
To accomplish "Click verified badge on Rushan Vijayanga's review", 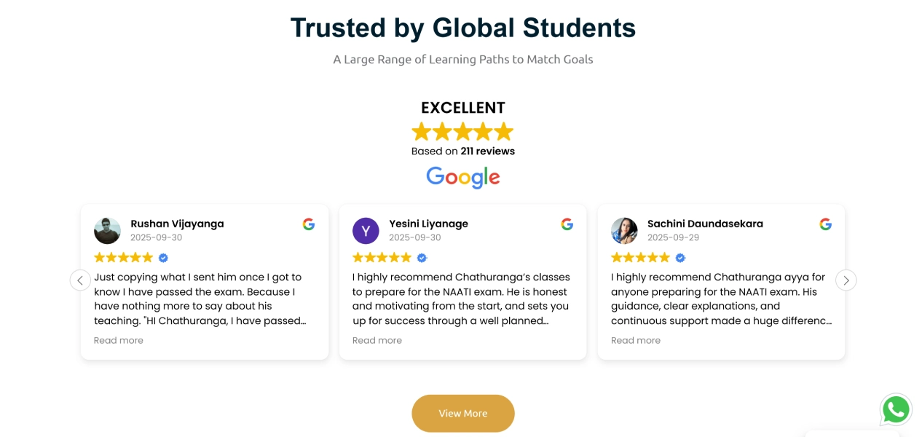I will click(163, 258).
